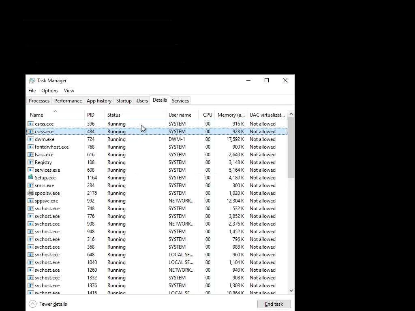Click the Registry process icon

pos(31,162)
